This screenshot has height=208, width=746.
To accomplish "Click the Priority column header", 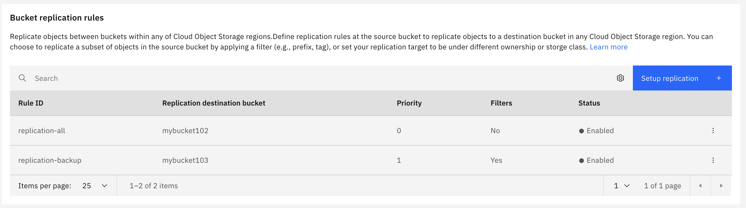I will 409,103.
